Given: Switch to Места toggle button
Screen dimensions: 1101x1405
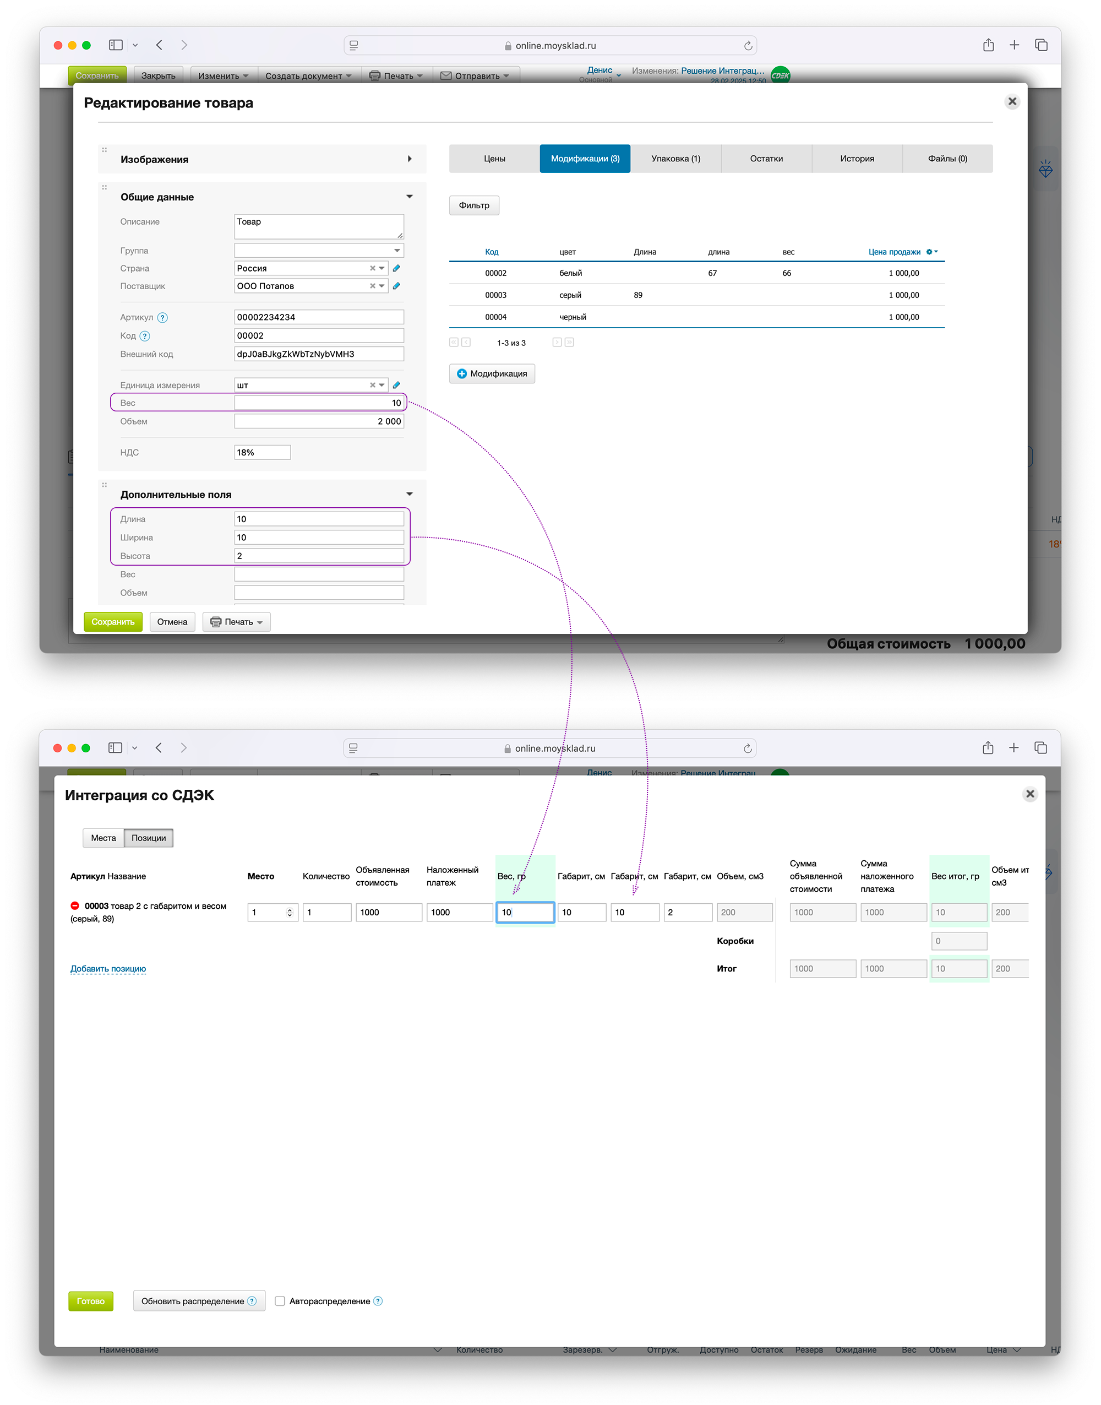Looking at the screenshot, I should click(103, 838).
